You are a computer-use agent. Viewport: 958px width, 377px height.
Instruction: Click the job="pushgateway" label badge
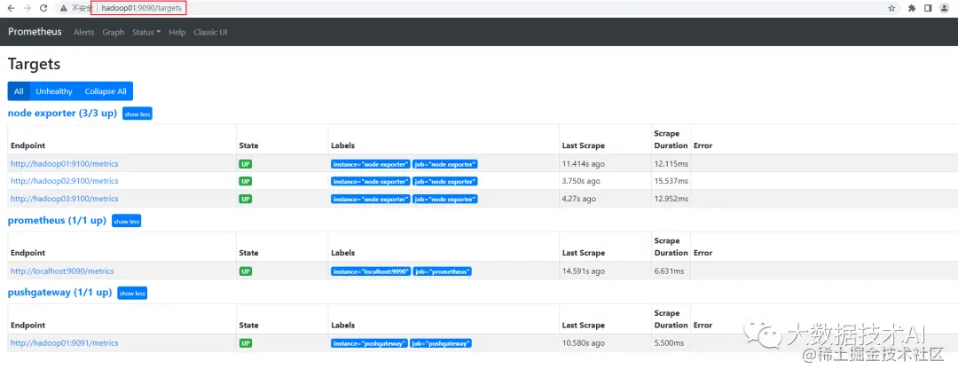441,343
